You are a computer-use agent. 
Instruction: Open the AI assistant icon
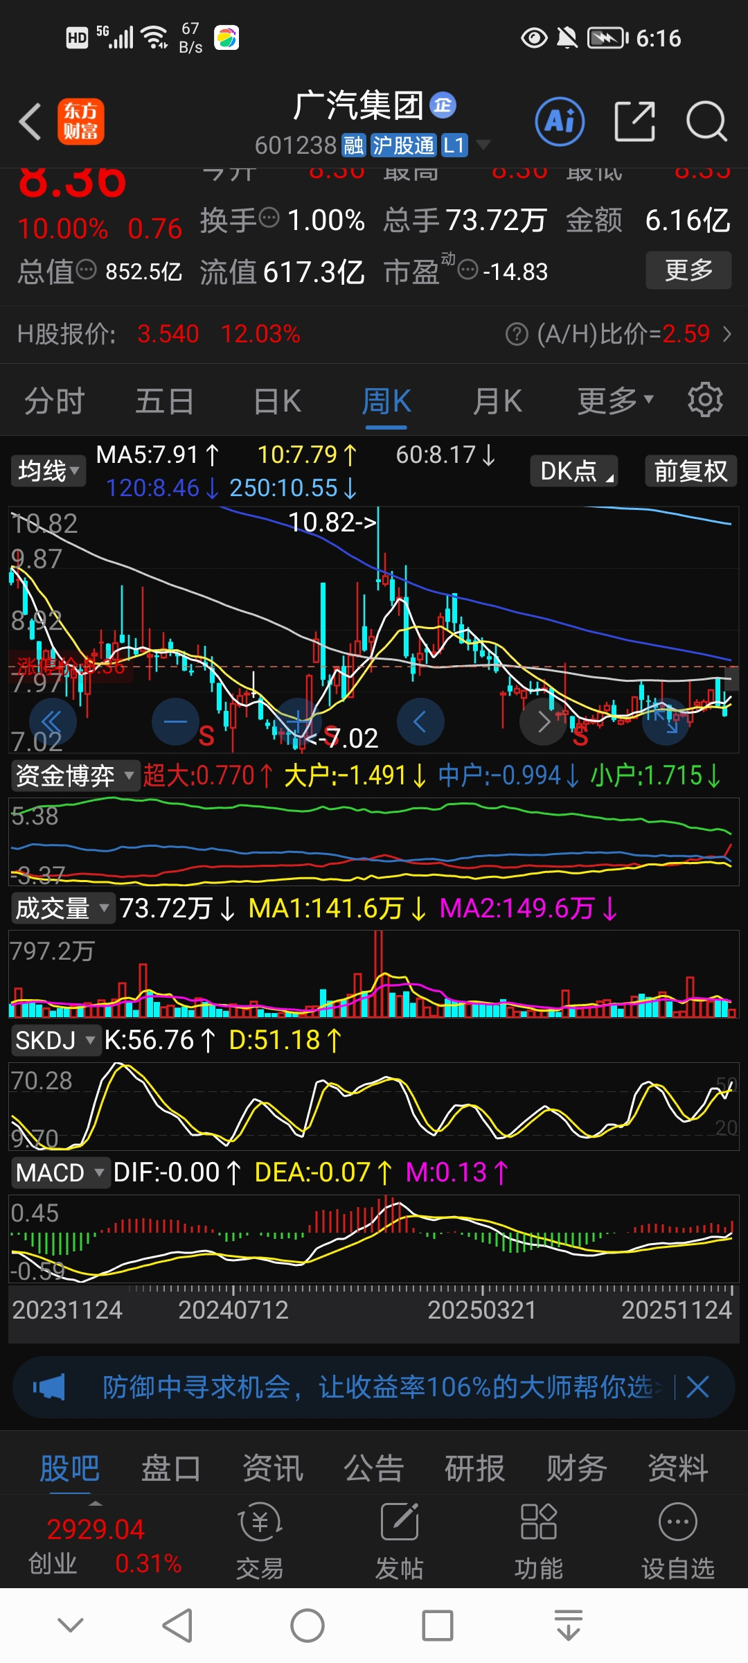pos(560,121)
